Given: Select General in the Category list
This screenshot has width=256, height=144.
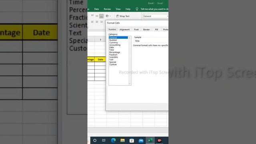Looking at the screenshot, I should pos(118,38).
